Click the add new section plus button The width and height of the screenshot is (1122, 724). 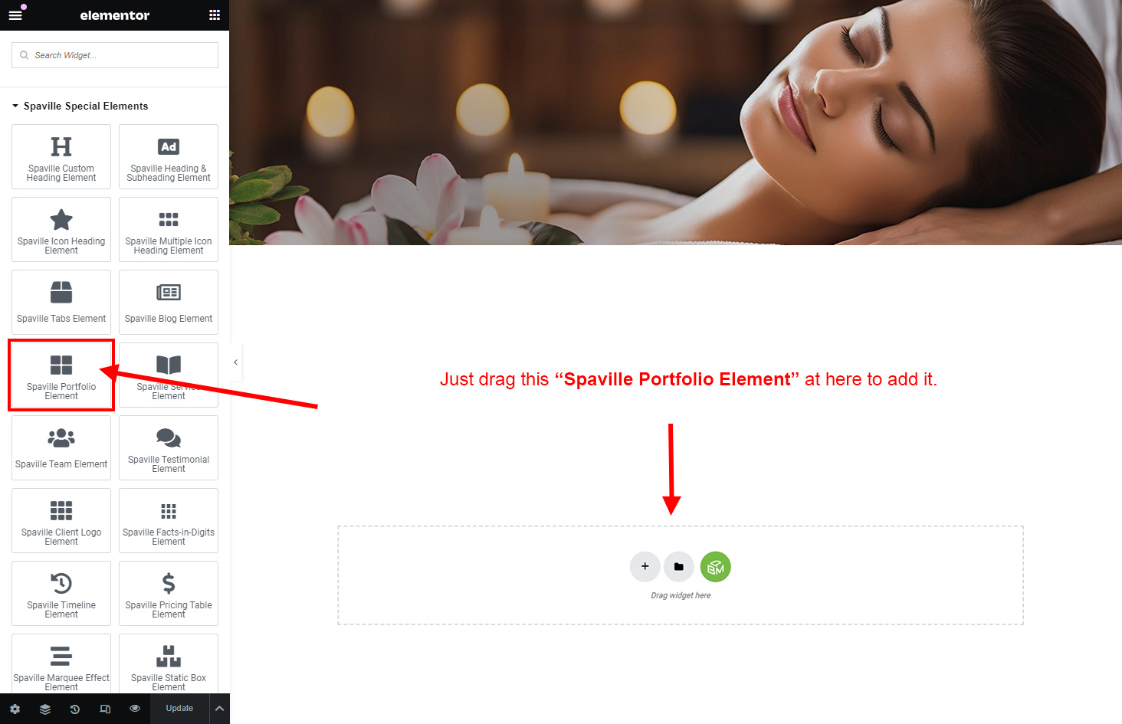645,567
